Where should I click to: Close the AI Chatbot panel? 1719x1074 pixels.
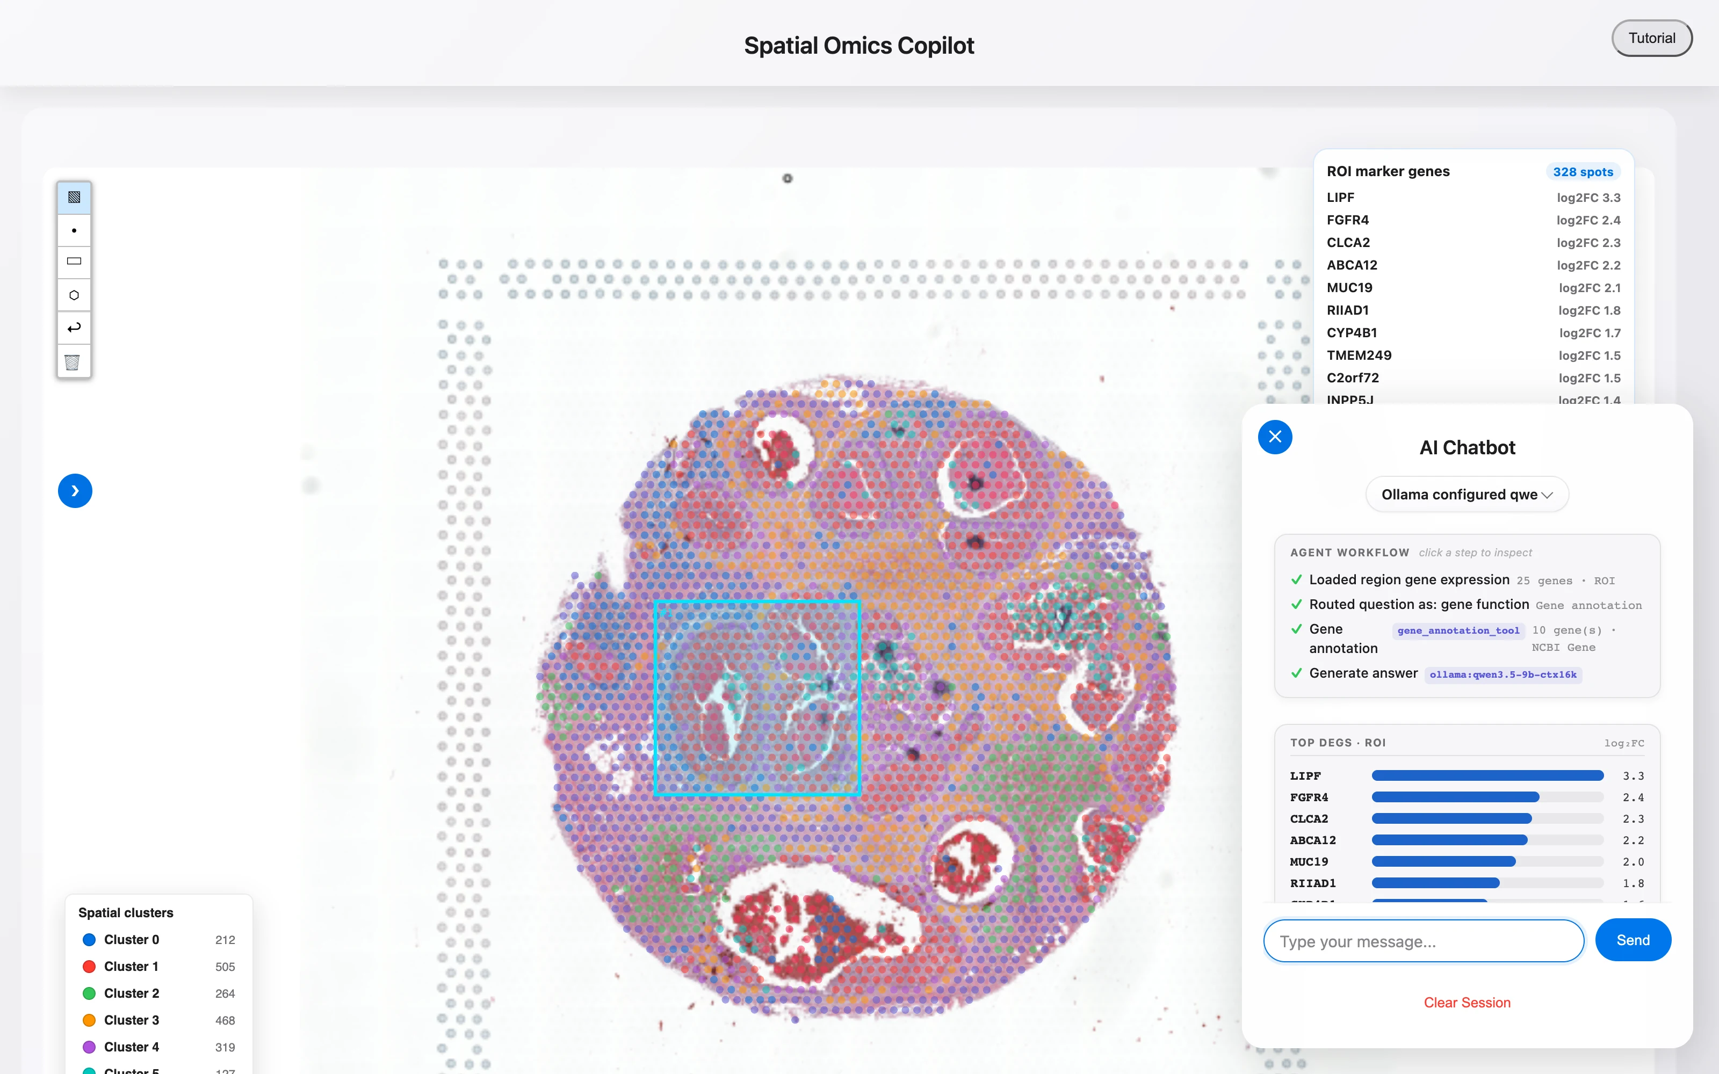point(1275,437)
